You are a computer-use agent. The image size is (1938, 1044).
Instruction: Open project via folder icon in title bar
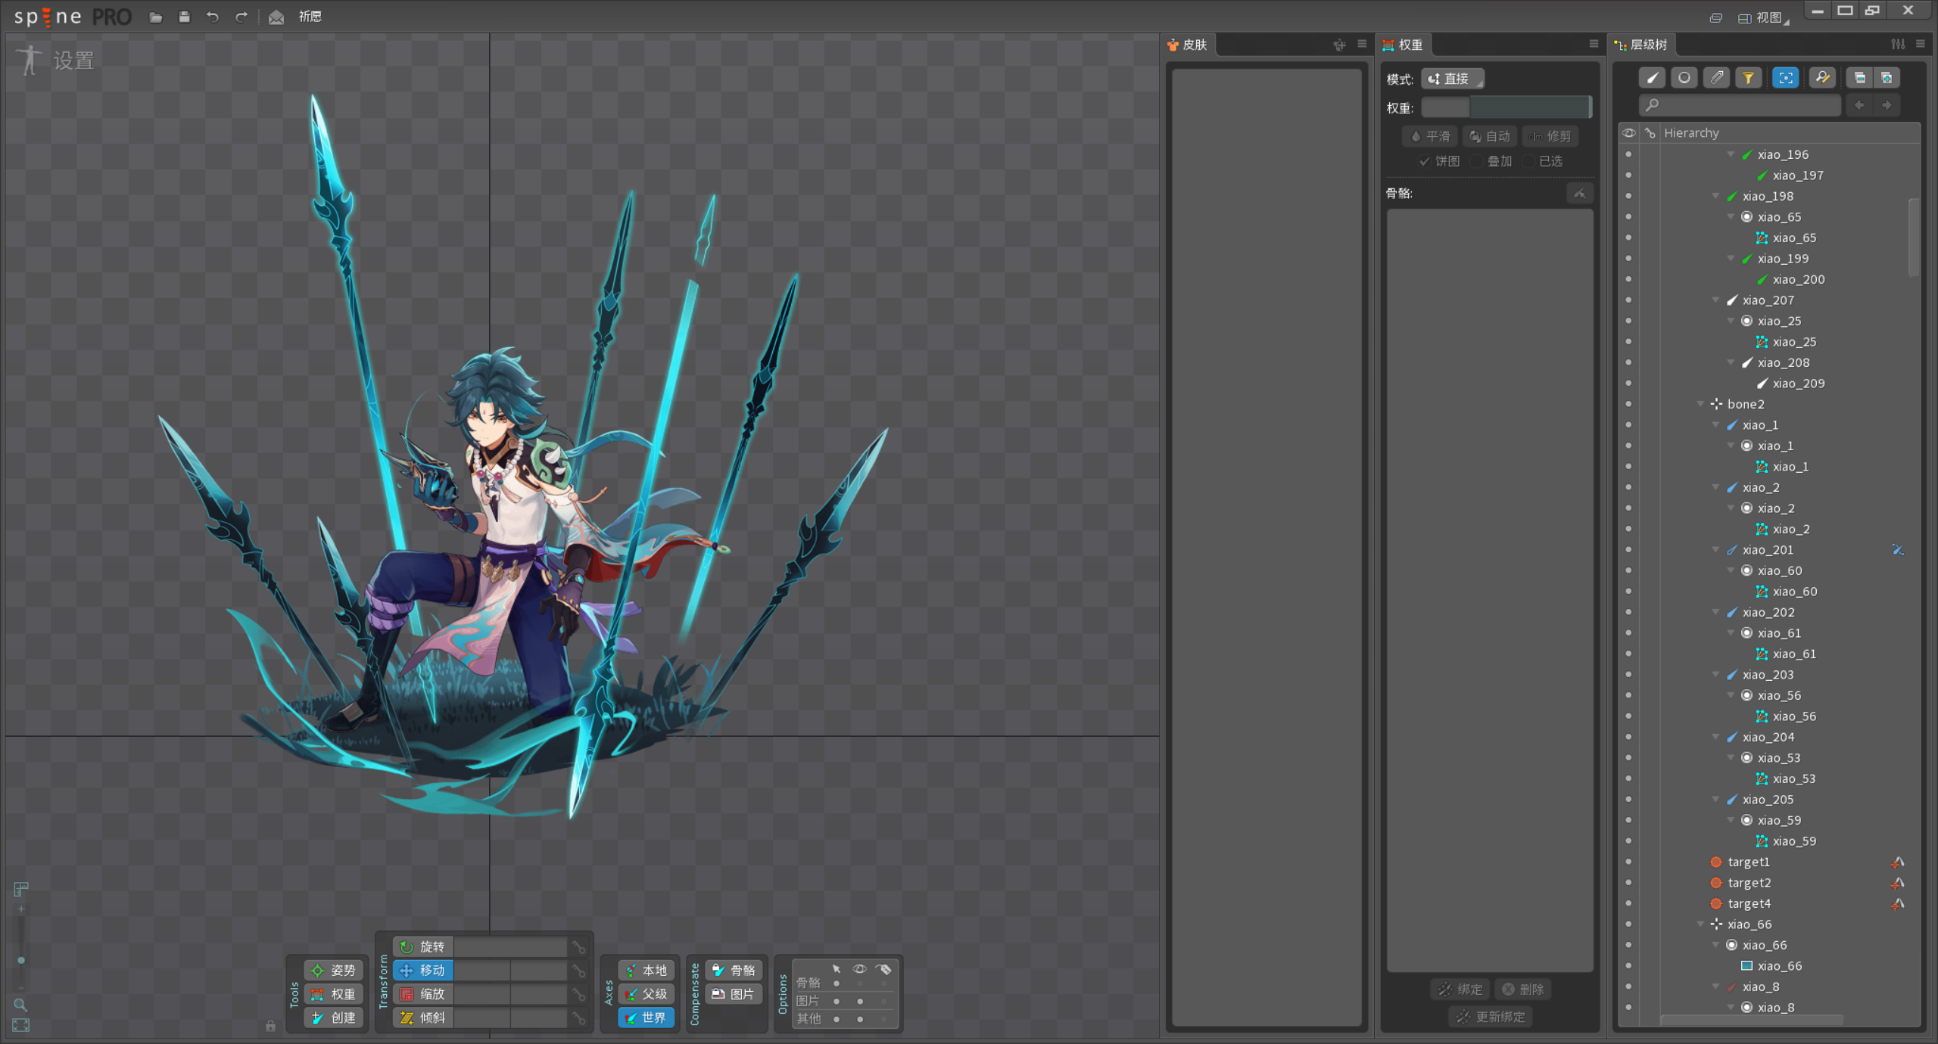[156, 17]
